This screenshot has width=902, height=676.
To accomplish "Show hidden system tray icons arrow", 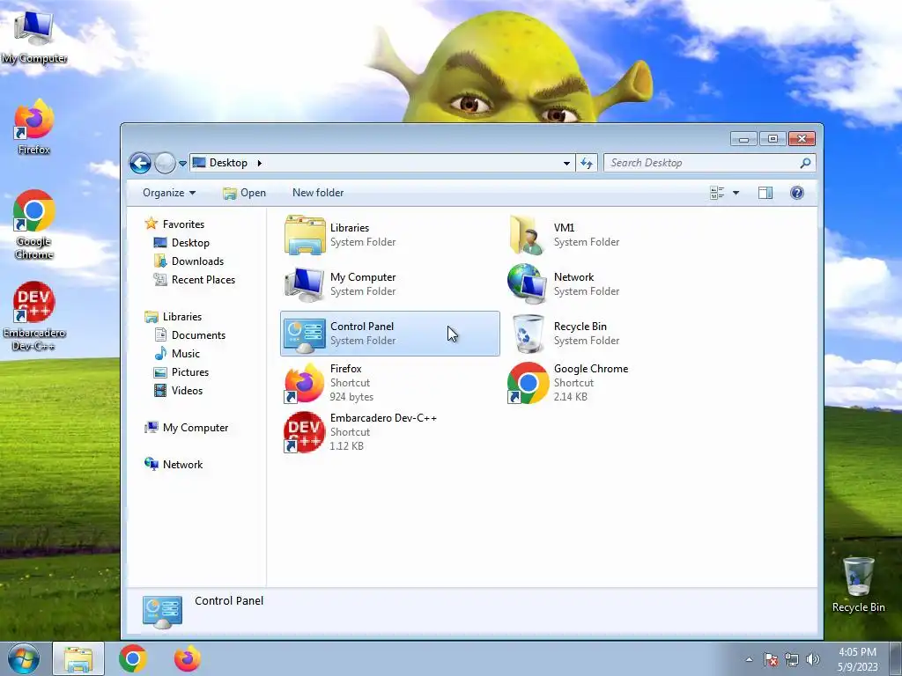I will click(x=749, y=659).
